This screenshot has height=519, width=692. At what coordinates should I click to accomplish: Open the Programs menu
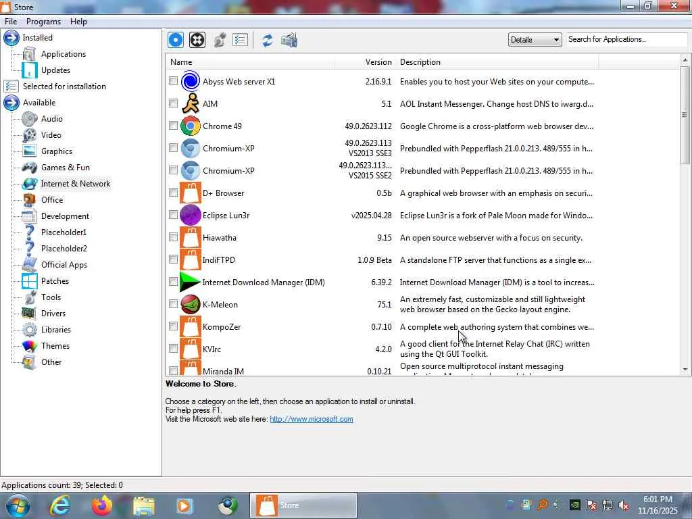click(x=43, y=22)
